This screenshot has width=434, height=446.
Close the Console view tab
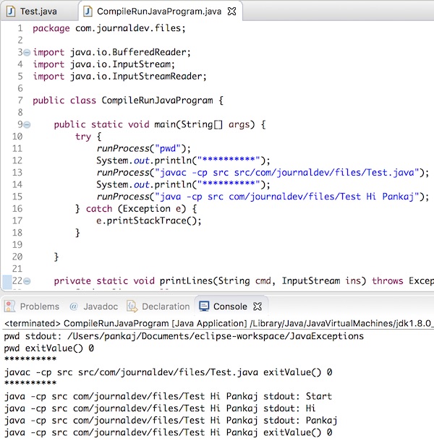click(258, 306)
